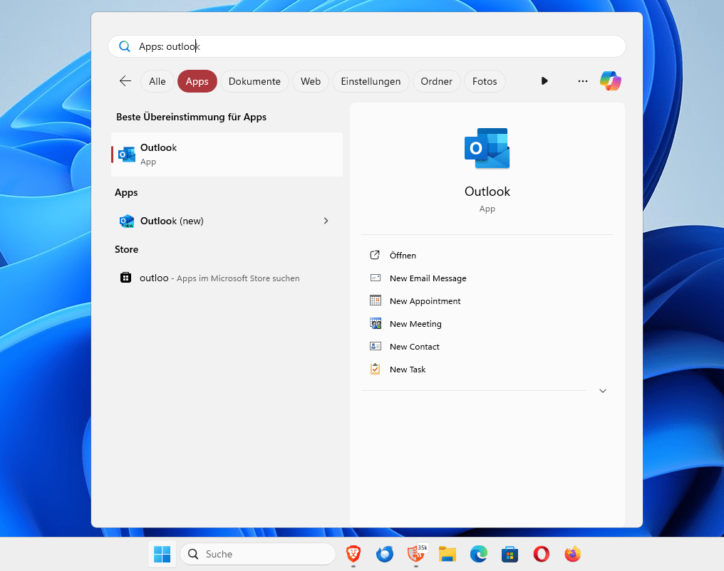
Task: Launch Opera browser from the taskbar
Action: click(x=541, y=554)
